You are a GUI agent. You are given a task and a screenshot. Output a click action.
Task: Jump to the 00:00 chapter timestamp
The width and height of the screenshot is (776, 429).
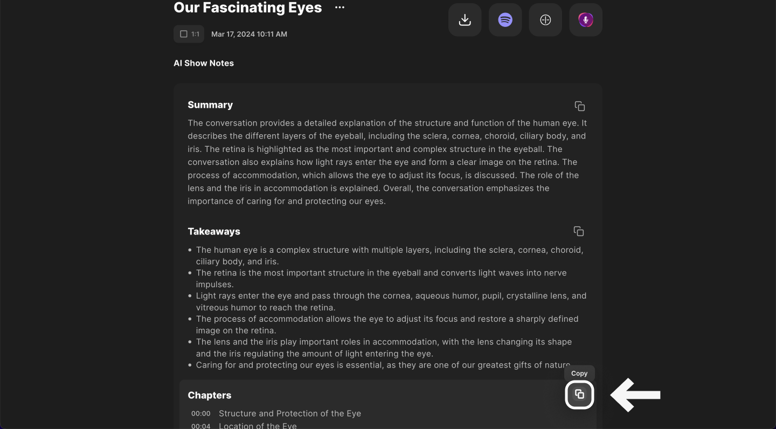pos(201,414)
